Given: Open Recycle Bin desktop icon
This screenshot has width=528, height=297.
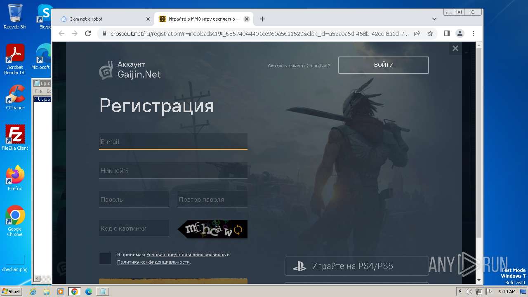Looking at the screenshot, I should point(15,16).
